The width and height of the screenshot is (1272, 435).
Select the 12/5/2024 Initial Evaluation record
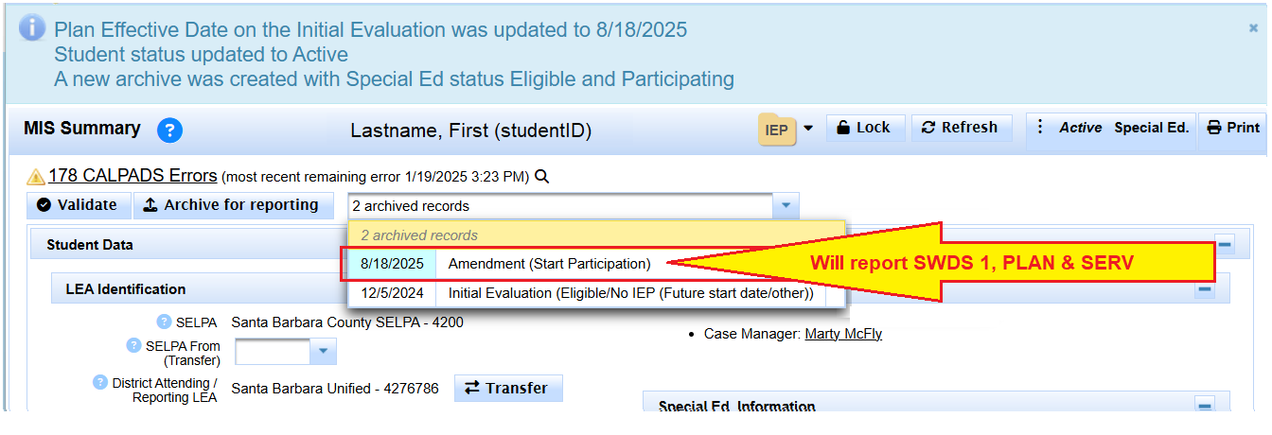(587, 293)
